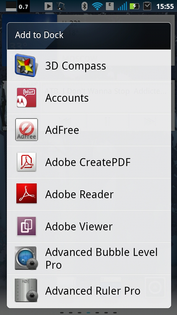Tap the red Adobe Reader icon

(x=26, y=193)
